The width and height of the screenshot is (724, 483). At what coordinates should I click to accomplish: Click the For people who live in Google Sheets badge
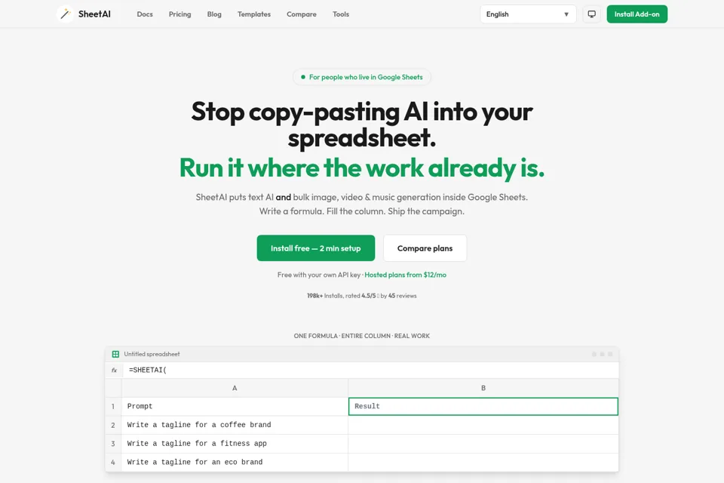pyautogui.click(x=361, y=77)
